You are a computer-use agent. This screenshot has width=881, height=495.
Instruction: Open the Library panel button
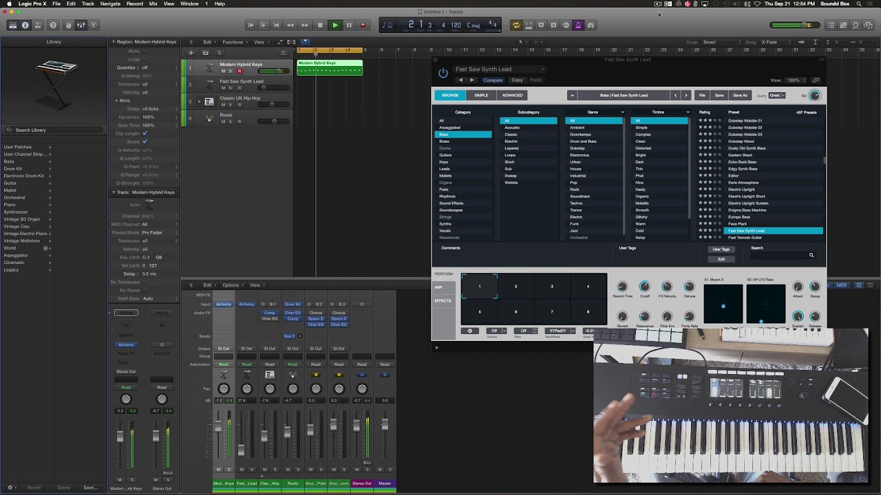click(x=12, y=25)
